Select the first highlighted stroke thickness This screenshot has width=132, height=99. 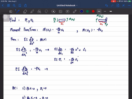tap(99, 11)
